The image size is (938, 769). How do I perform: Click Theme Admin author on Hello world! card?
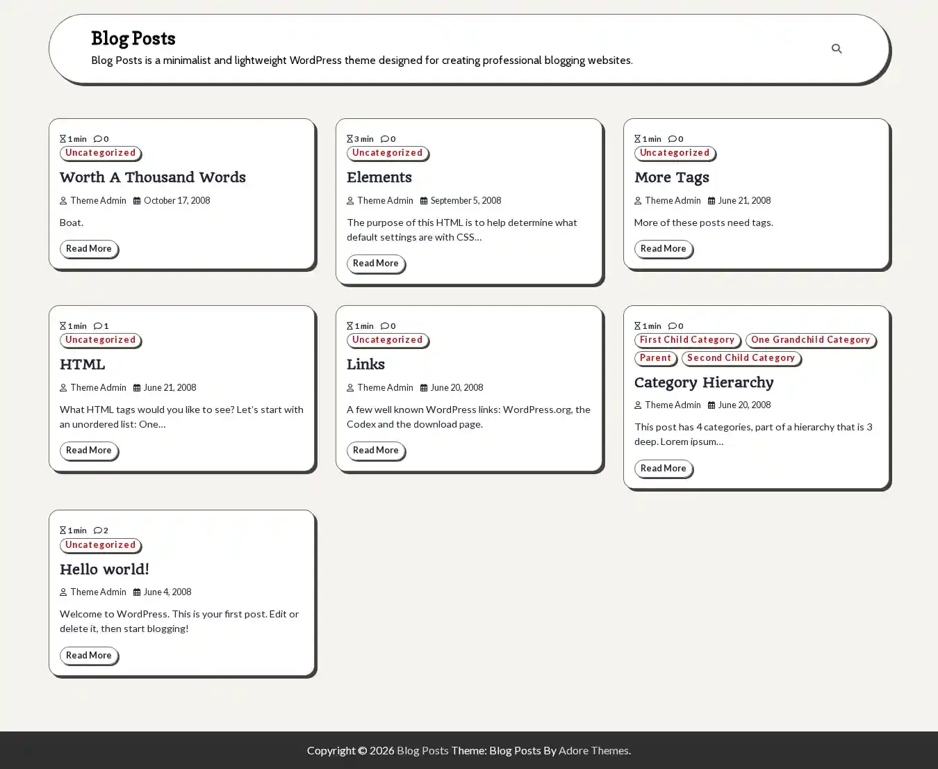(98, 592)
